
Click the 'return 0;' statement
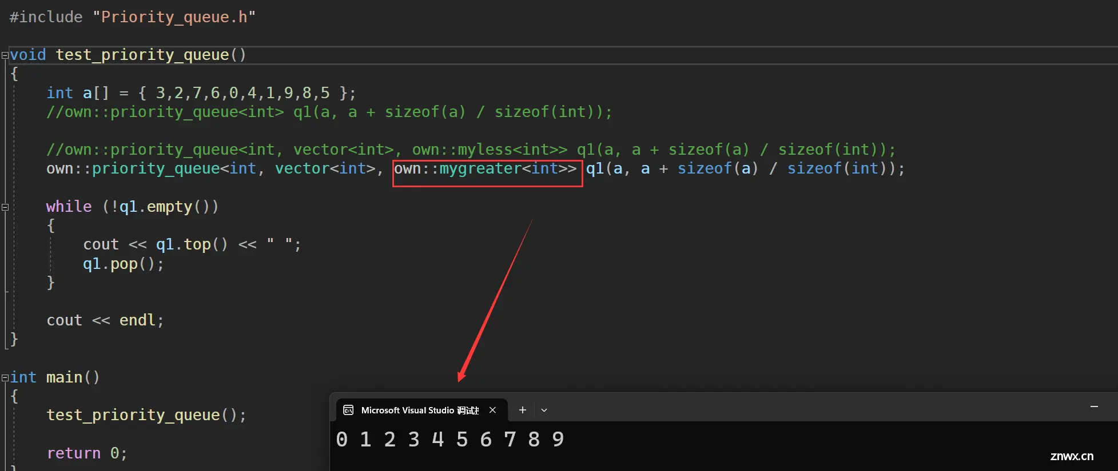coord(87,453)
